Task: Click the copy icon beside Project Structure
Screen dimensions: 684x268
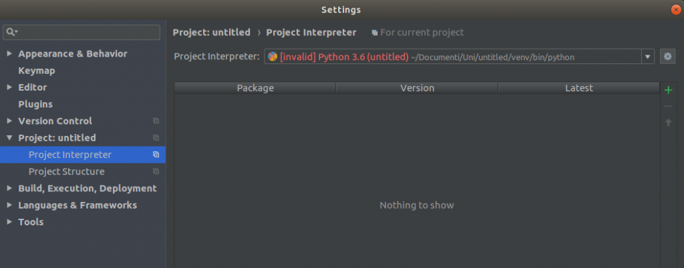Action: tap(156, 171)
